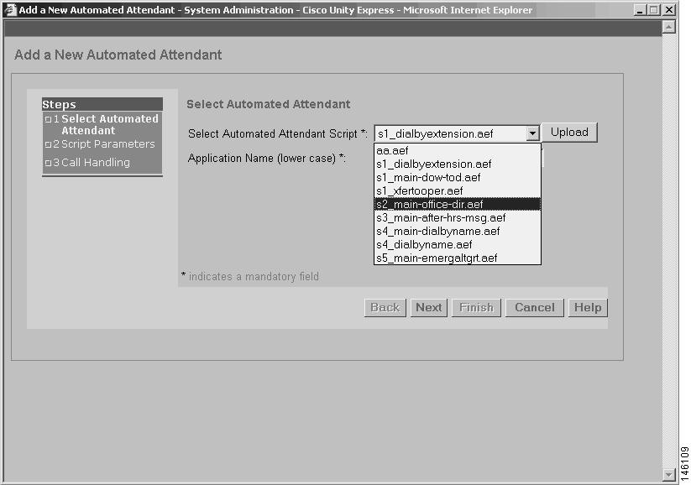
Task: Open the Cisco Unity Express title bar icon menu
Action: coord(8,10)
